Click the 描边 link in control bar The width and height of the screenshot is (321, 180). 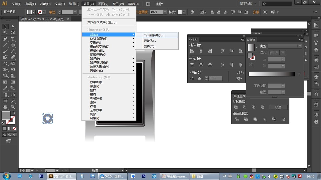coord(52,12)
